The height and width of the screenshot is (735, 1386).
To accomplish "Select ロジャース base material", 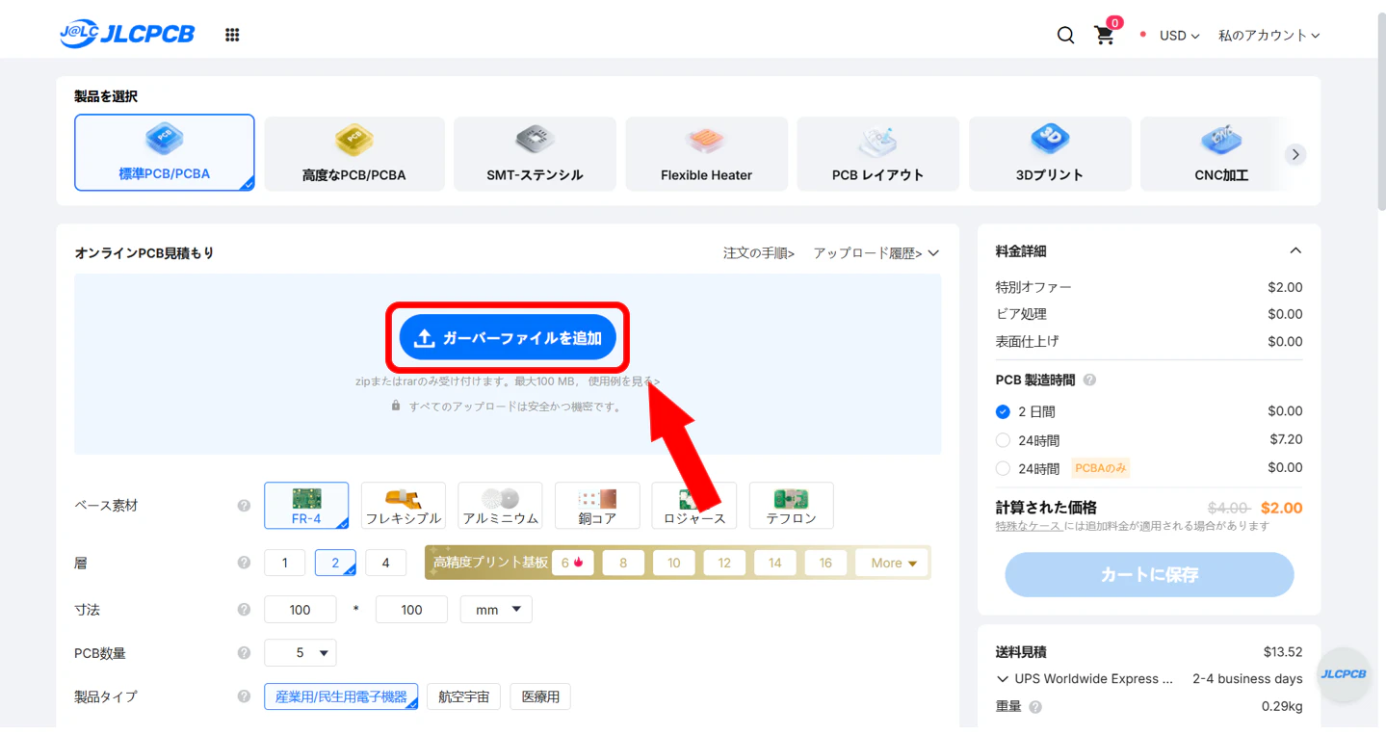I will tap(693, 506).
